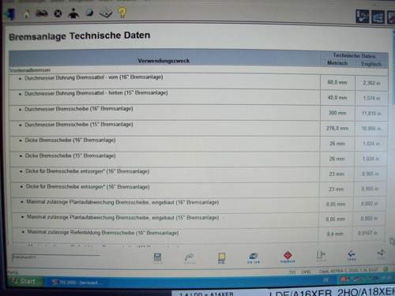395x296 pixels.
Task: Open the home page house icon
Action: 27,13
